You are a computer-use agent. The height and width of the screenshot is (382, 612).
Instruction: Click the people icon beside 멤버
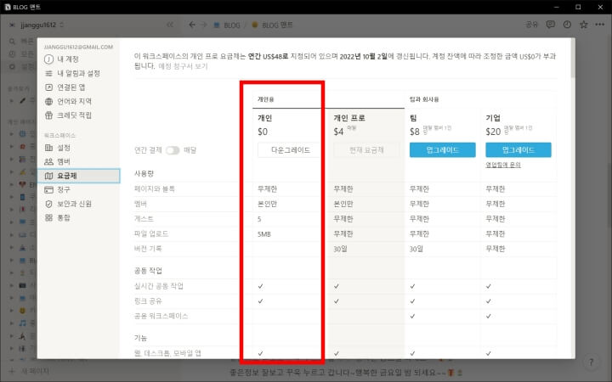[x=48, y=162]
